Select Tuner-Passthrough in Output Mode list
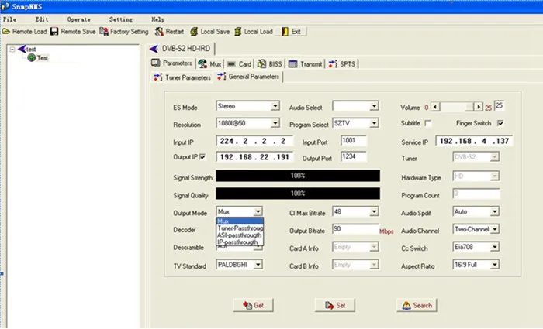543x329 pixels. [x=240, y=228]
